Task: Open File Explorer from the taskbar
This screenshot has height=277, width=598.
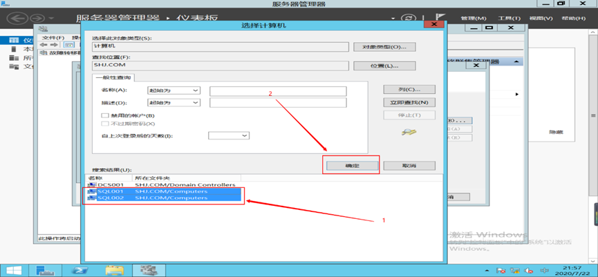Action: click(x=114, y=270)
